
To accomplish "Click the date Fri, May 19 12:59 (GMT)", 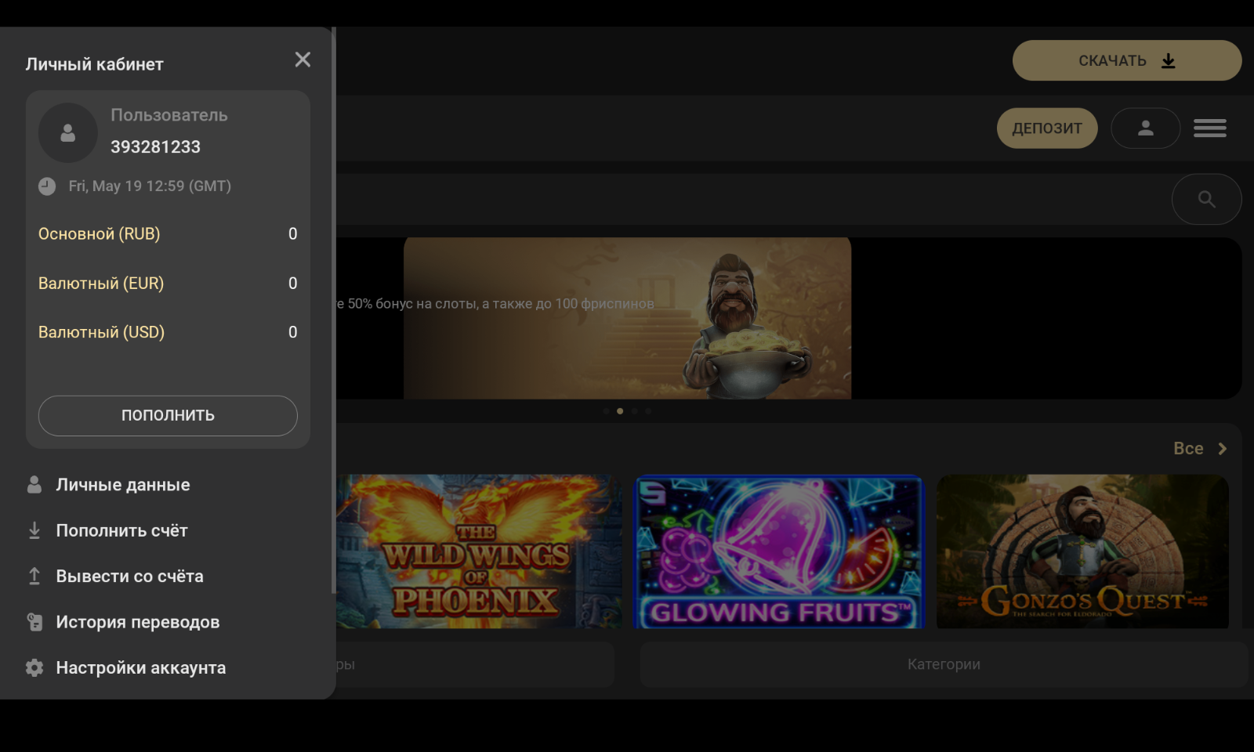I will point(150,186).
